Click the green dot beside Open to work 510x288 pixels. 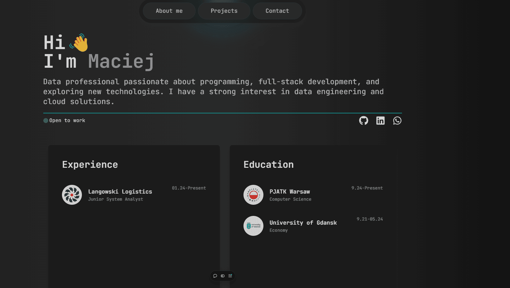45,120
